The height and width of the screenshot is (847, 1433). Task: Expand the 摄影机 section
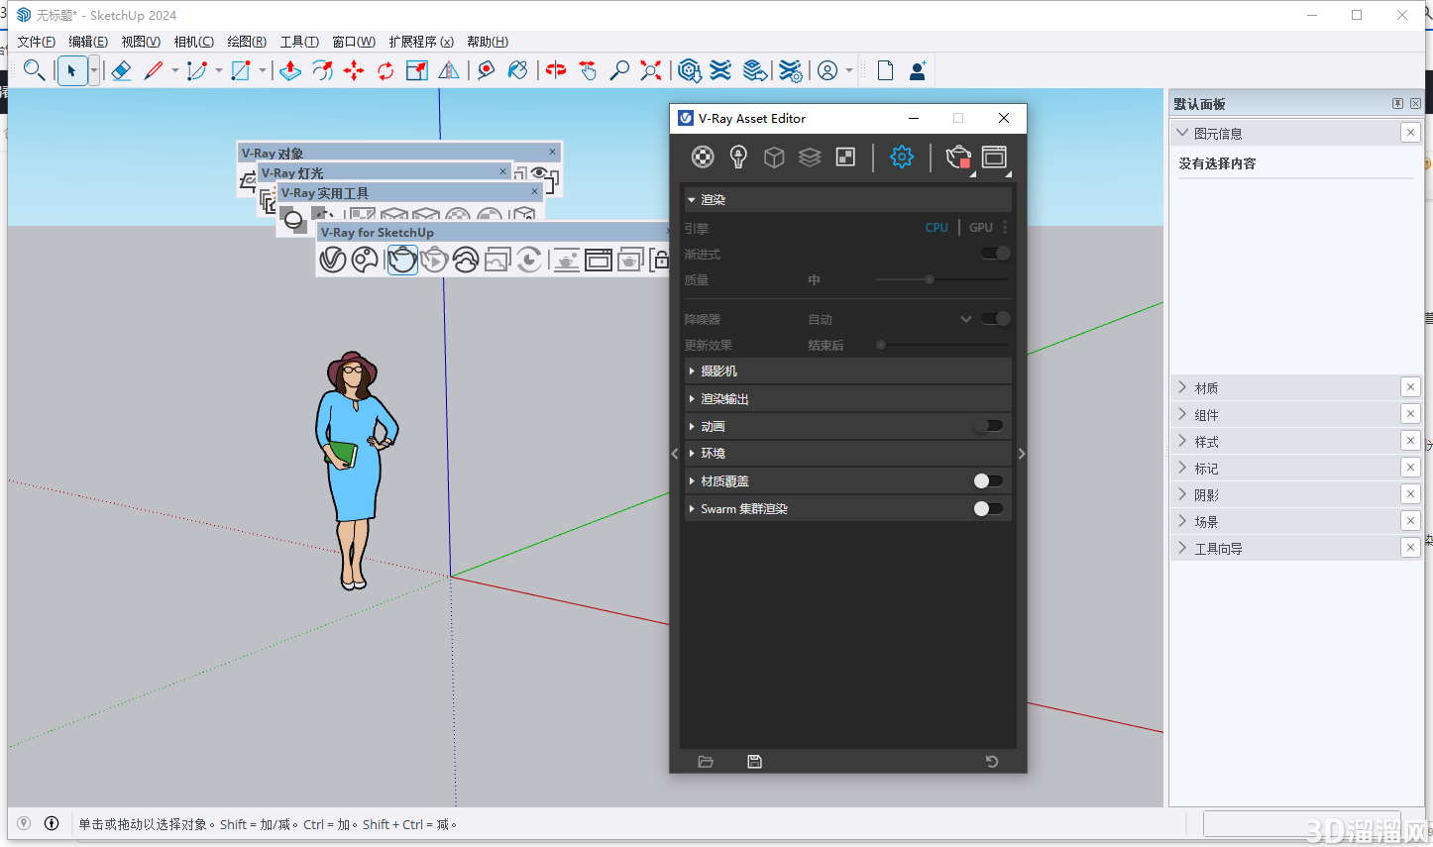tap(718, 371)
